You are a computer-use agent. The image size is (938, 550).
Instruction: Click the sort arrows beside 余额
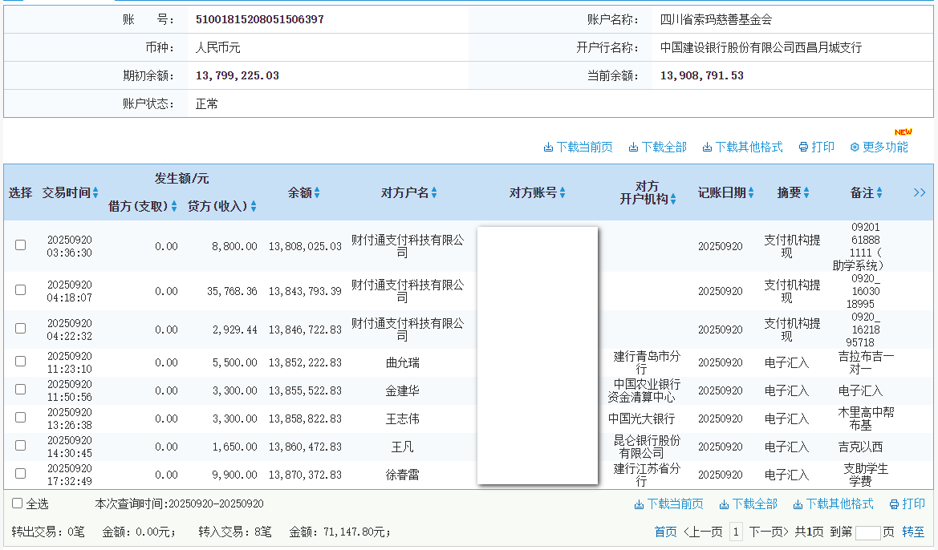coord(317,193)
